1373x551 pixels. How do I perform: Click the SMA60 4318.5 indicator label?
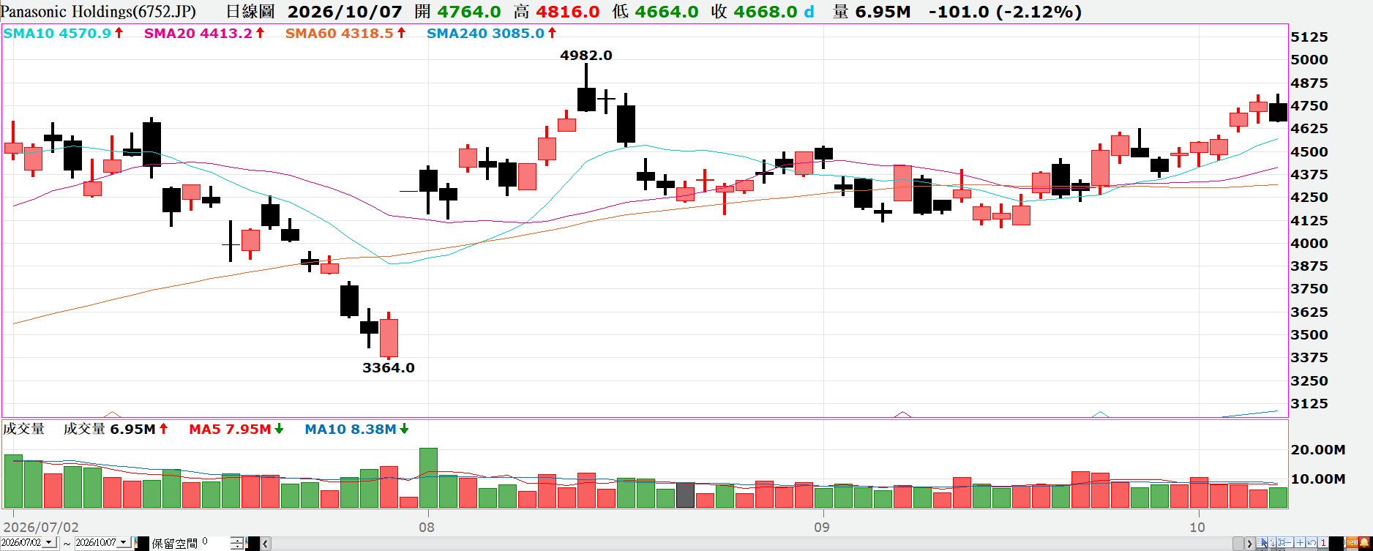340,33
